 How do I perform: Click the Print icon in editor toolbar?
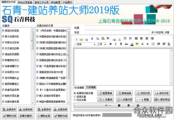tap(114, 39)
